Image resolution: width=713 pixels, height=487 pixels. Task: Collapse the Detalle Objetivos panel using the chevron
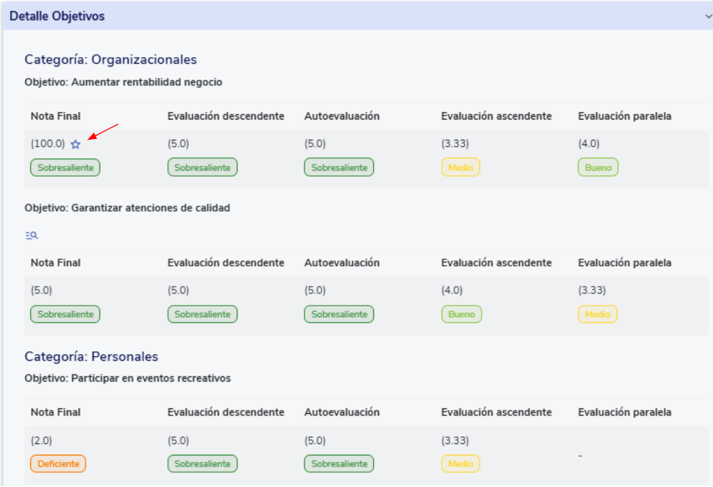pyautogui.click(x=706, y=16)
